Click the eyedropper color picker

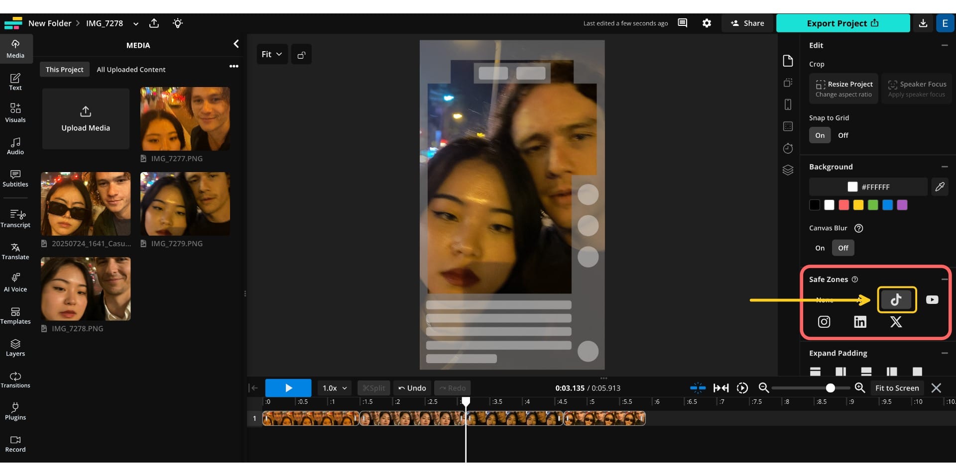(x=940, y=187)
